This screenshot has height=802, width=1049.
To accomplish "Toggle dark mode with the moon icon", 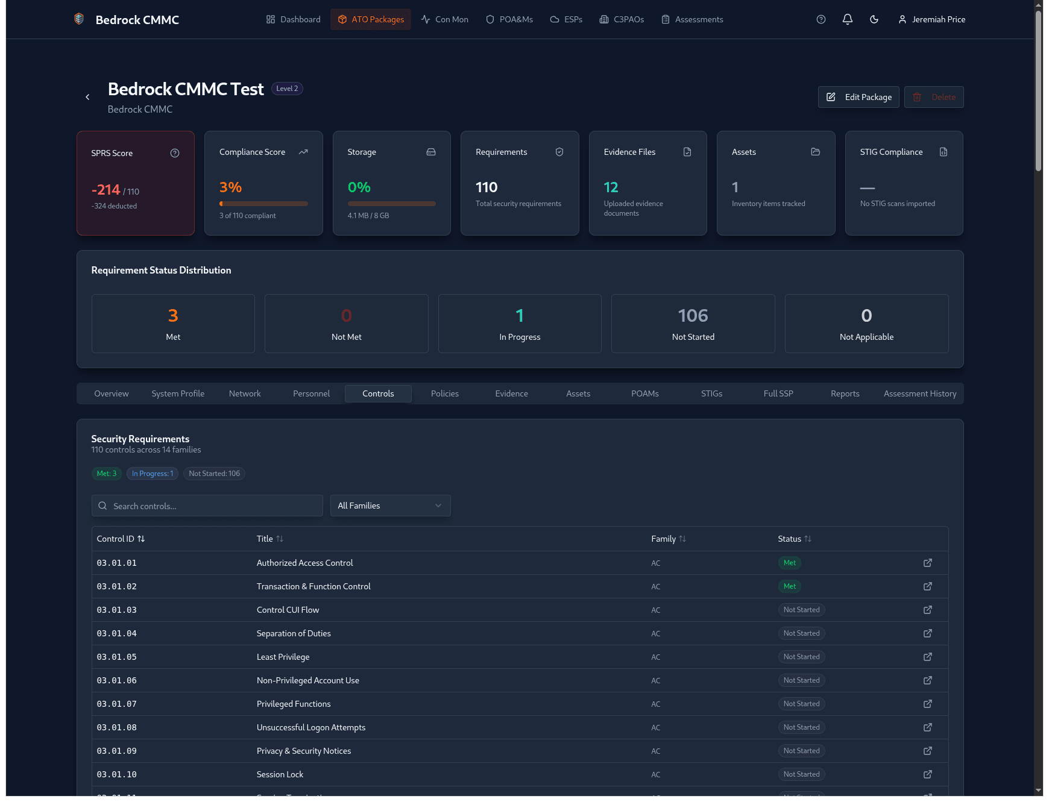I will [x=874, y=19].
